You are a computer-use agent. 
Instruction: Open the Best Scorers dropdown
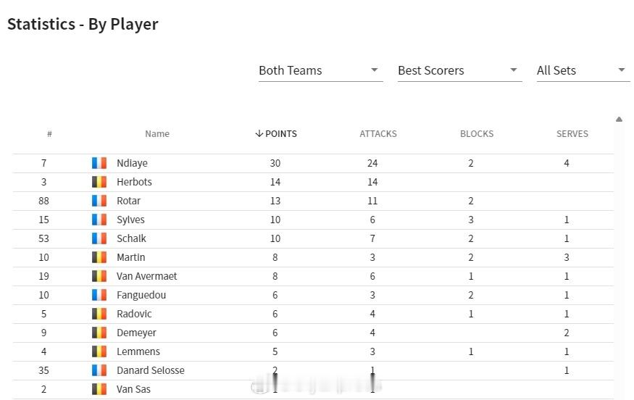pyautogui.click(x=459, y=71)
